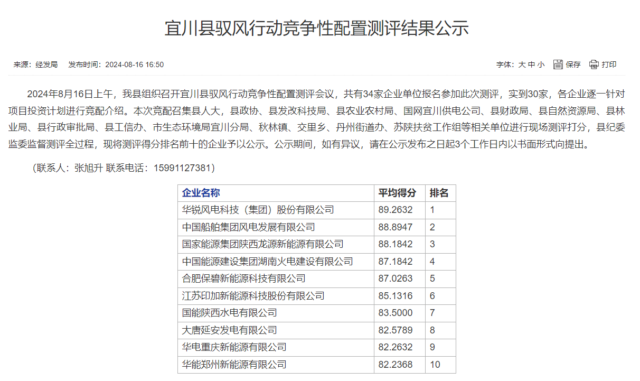
Task: Click rank 1 in 华锐风电 row
Action: pos(432,210)
